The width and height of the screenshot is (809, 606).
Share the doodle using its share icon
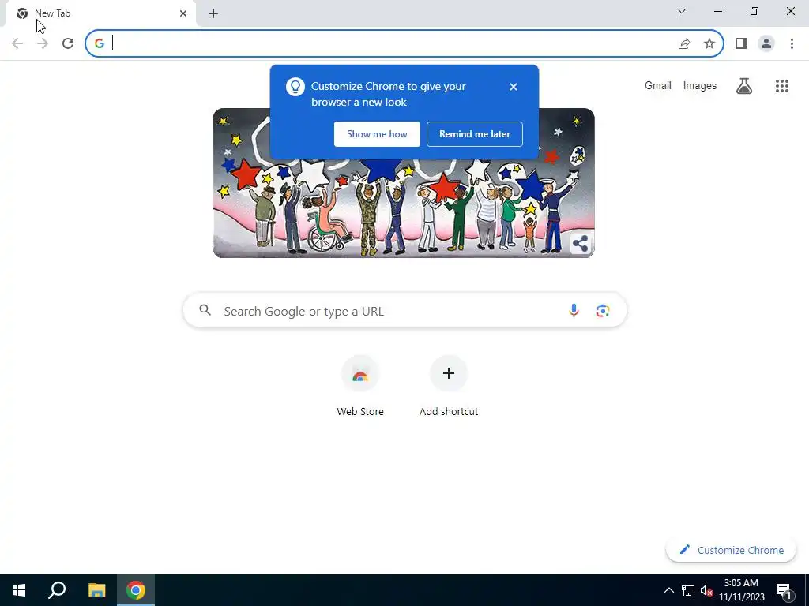click(x=581, y=244)
